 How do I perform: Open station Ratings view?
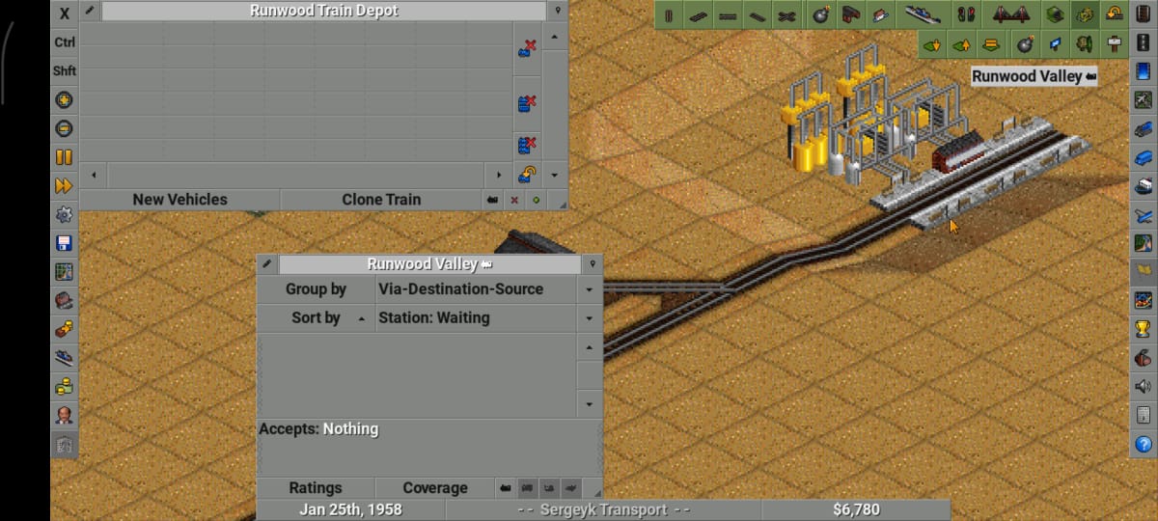coord(316,488)
